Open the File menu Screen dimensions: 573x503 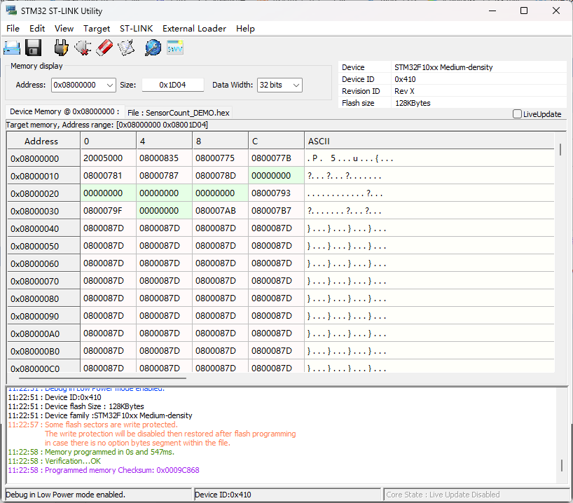pos(13,29)
